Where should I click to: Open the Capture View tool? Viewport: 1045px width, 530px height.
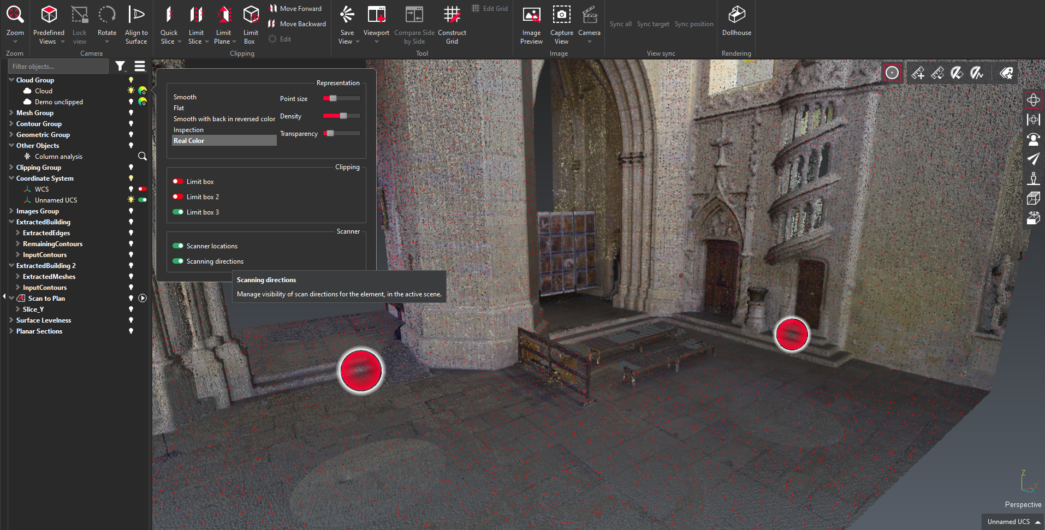(561, 15)
